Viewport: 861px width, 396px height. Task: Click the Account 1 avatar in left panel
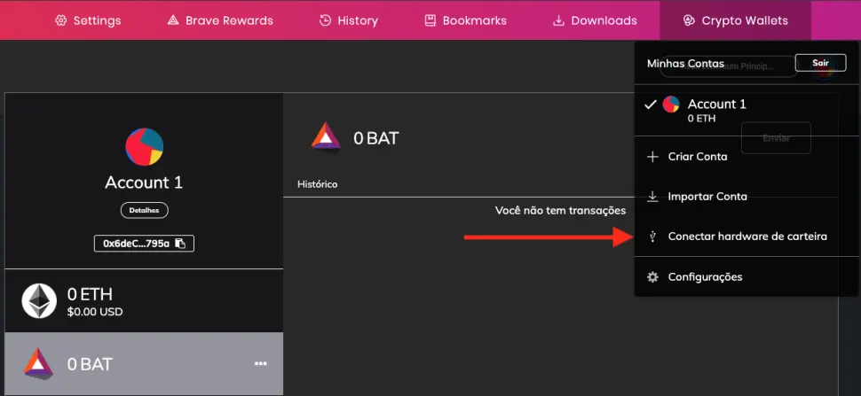click(x=144, y=147)
